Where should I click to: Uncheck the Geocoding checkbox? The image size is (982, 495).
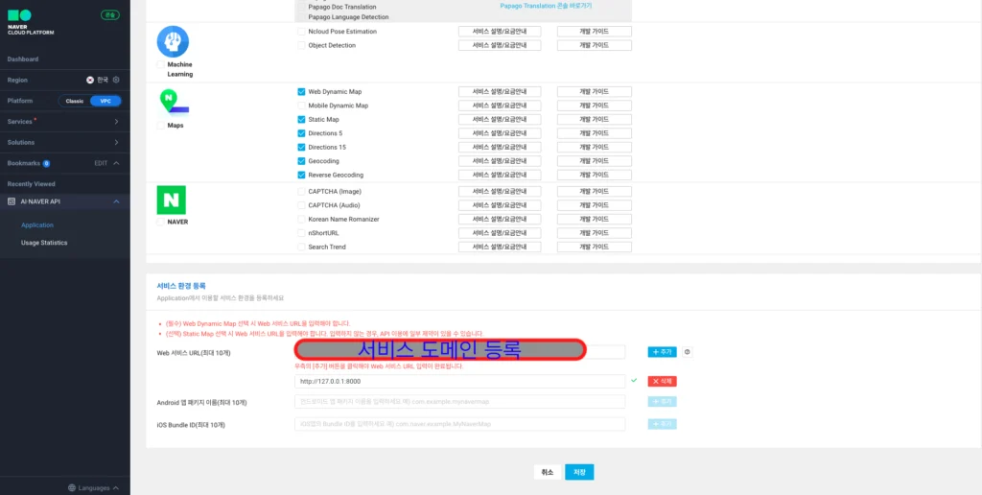[x=301, y=161]
